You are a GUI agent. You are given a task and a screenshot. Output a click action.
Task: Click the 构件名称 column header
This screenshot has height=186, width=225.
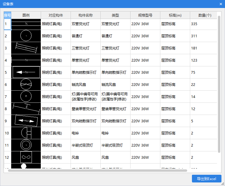coord(86,15)
